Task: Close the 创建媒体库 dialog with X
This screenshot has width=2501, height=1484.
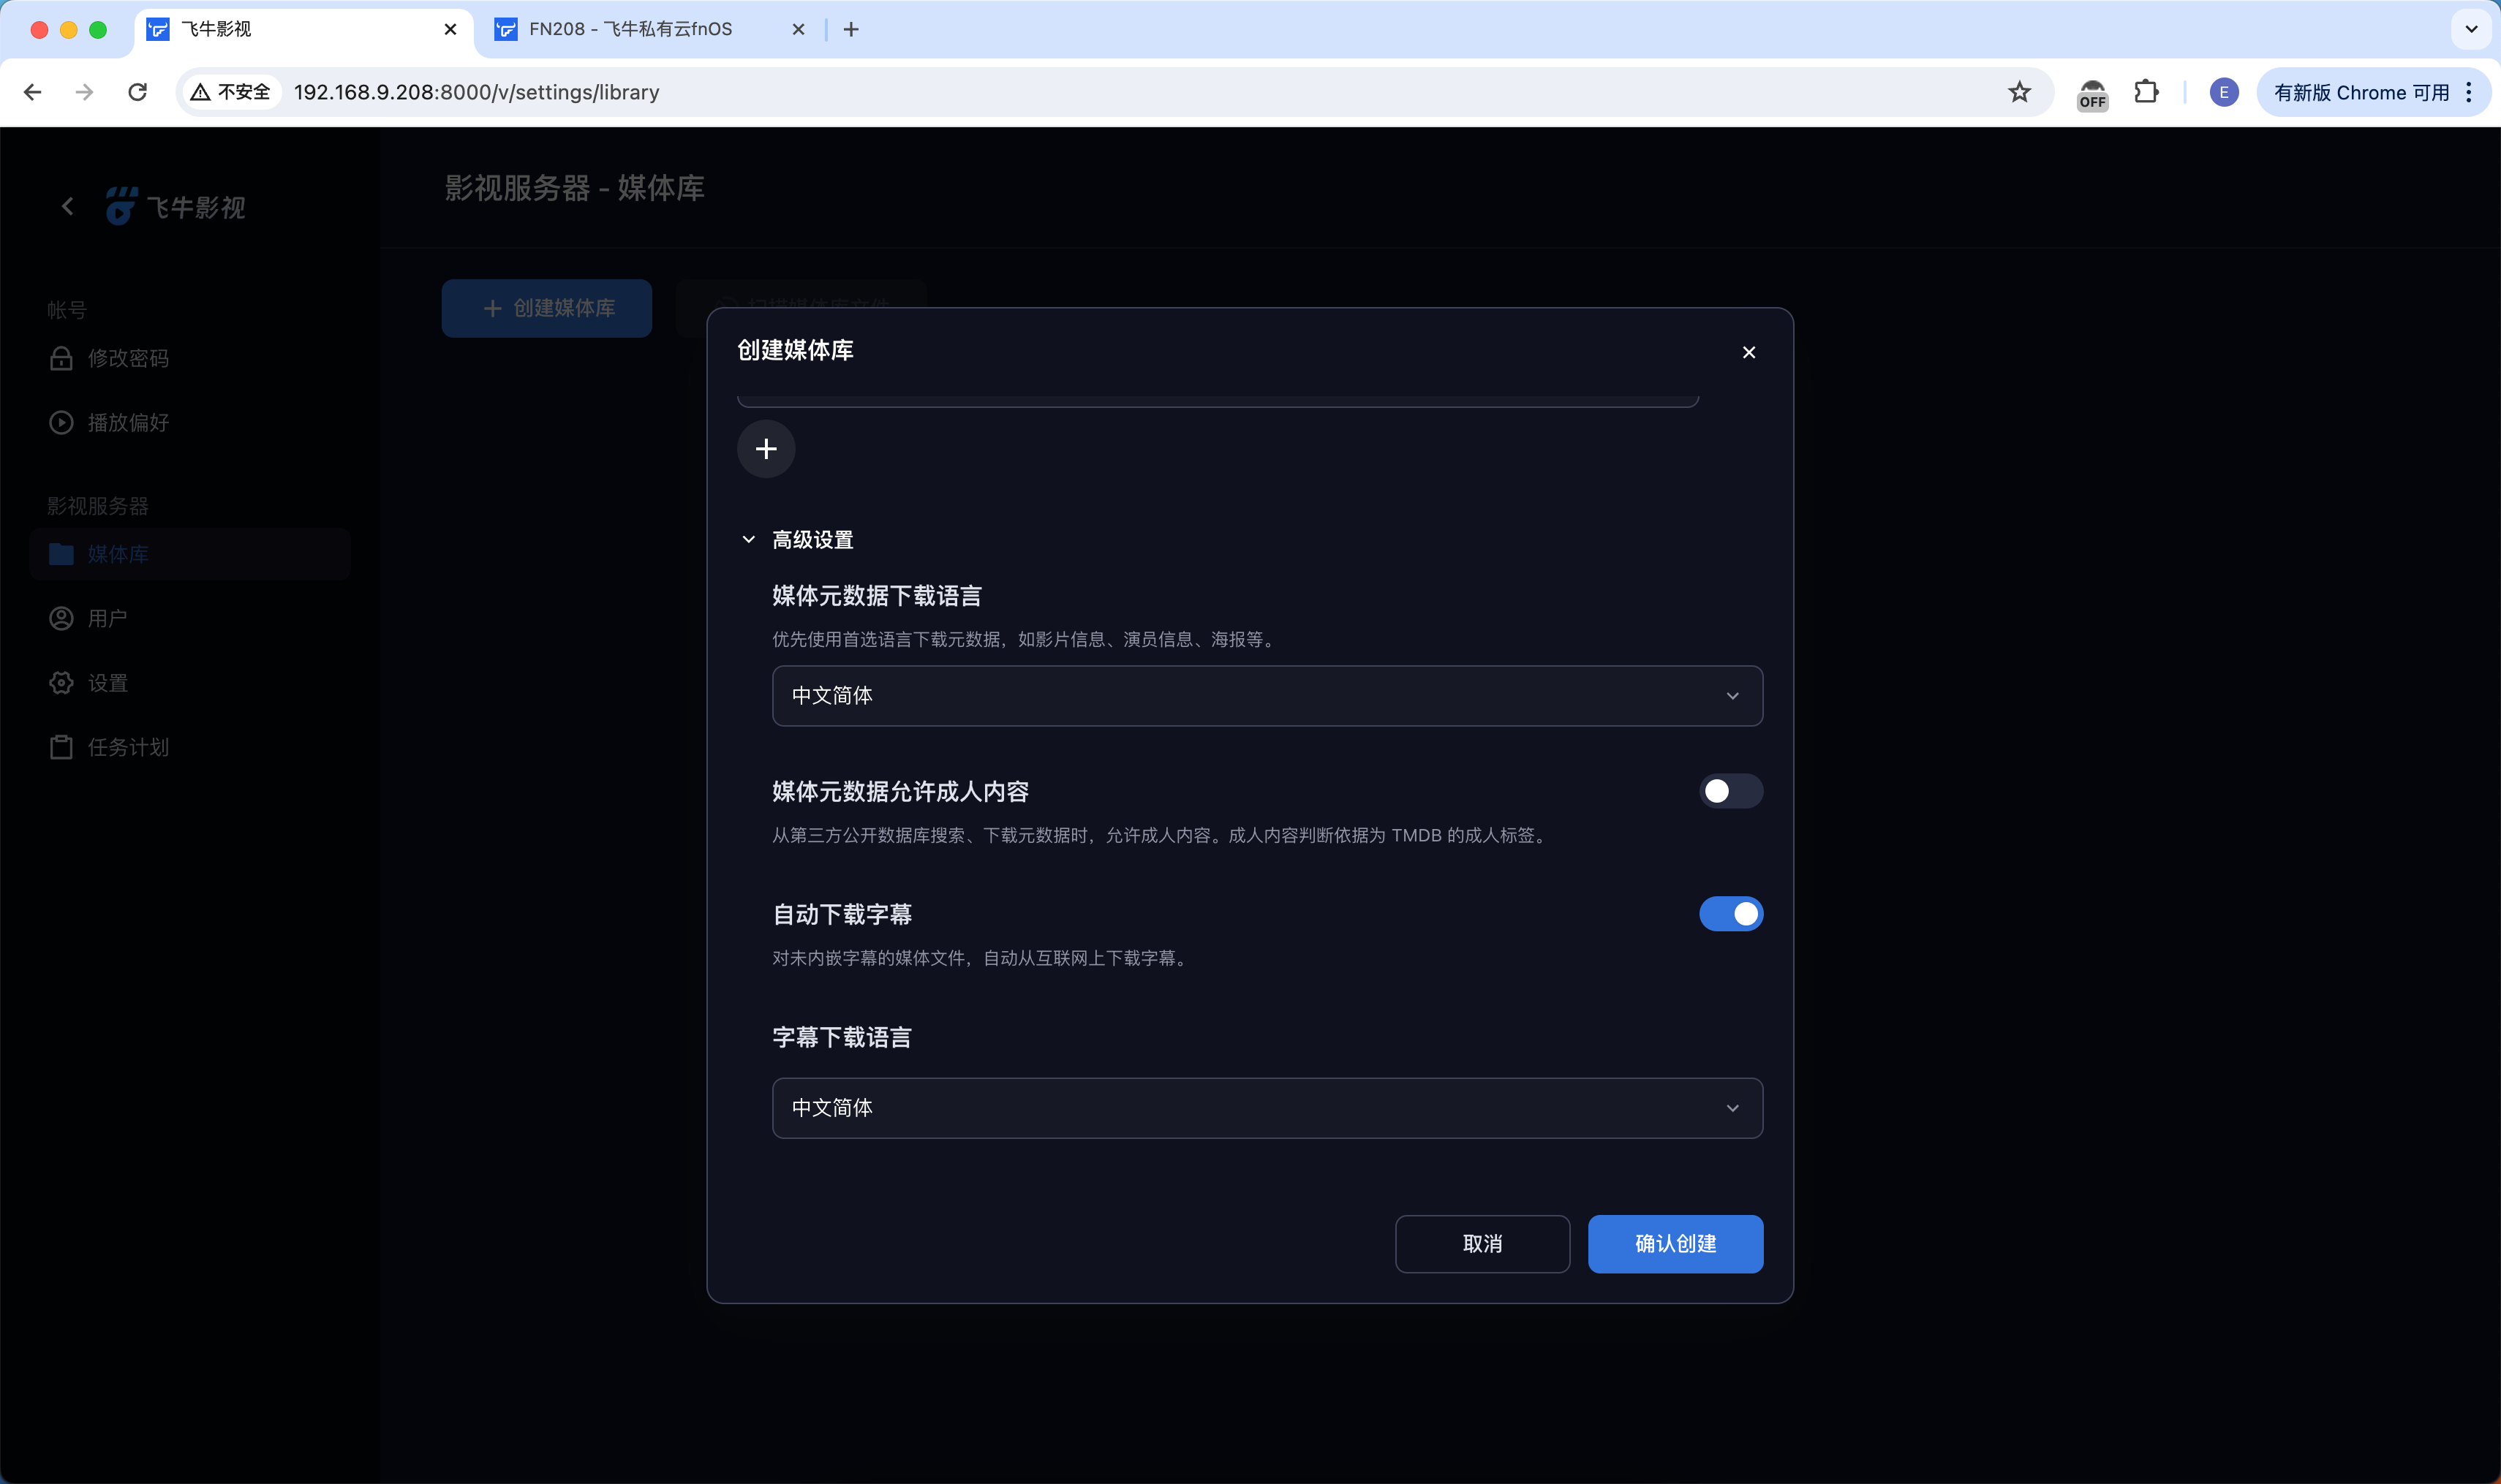Action: tap(1748, 352)
